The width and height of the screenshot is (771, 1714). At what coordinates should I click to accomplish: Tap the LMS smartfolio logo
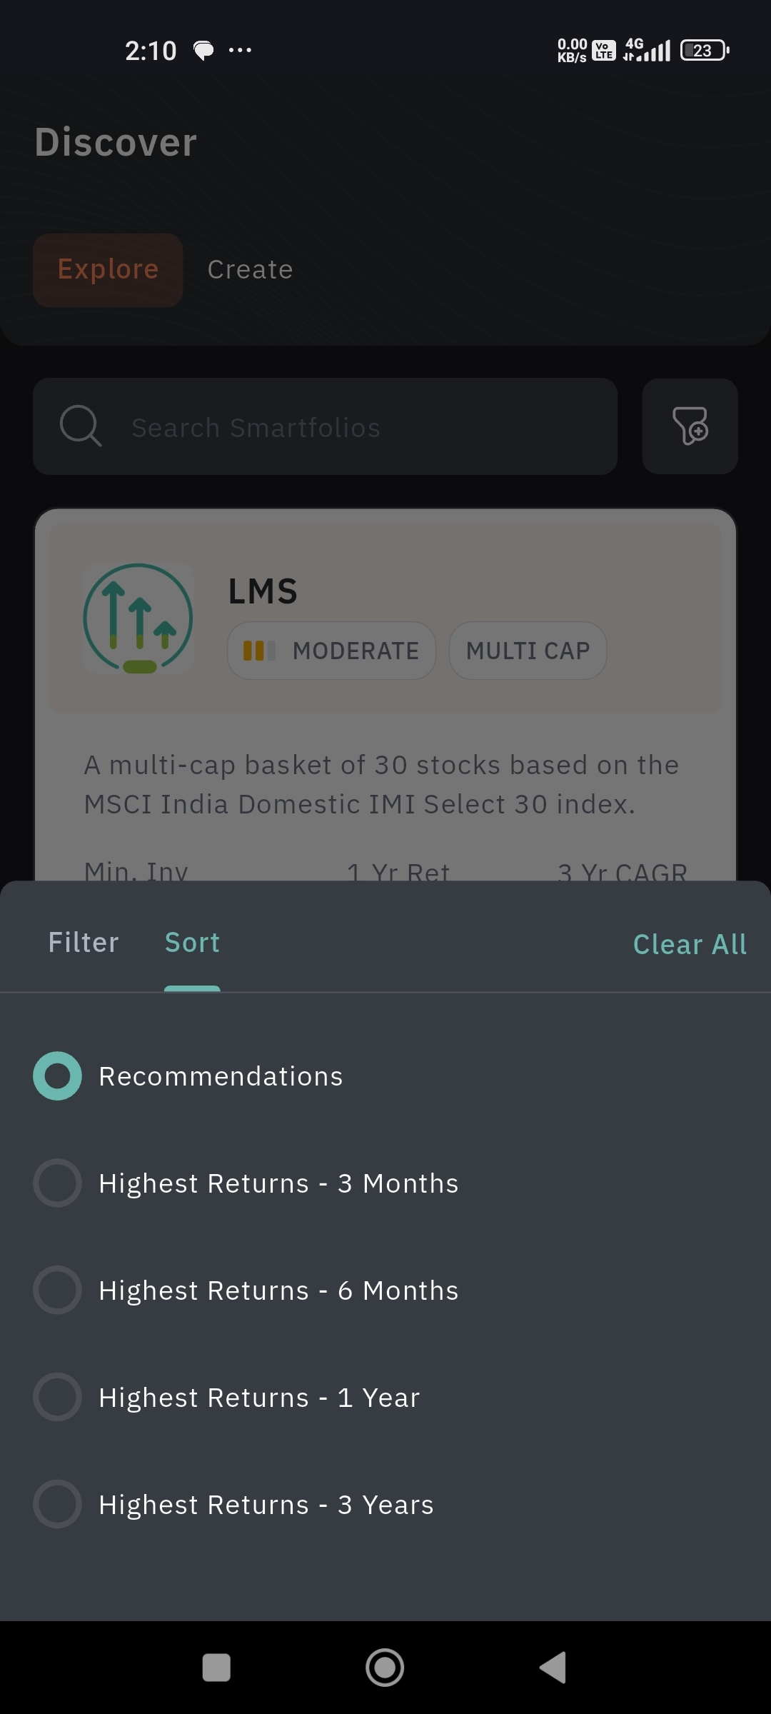(138, 618)
